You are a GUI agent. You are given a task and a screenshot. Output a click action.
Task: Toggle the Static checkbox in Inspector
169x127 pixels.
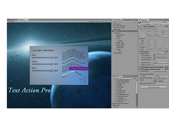[x=162, y=22]
